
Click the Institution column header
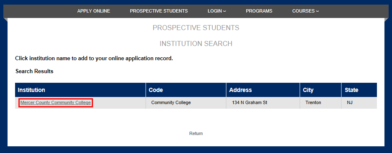point(80,90)
